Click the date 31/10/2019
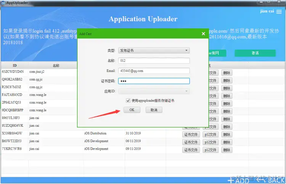Viewport: 286px width, 184px height. [133, 133]
